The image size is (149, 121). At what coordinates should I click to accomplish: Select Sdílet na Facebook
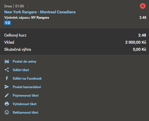27,78
